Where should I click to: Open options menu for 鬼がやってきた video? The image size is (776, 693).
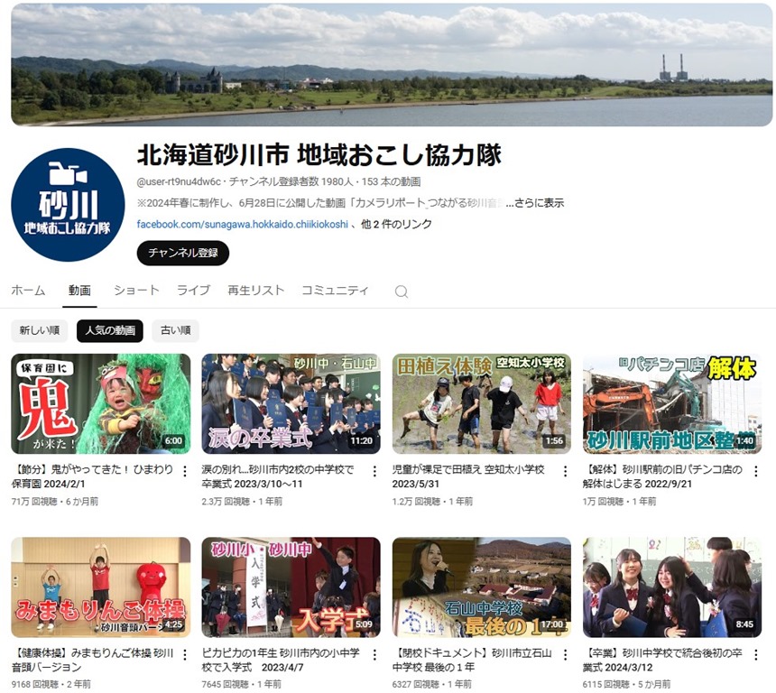(x=185, y=471)
